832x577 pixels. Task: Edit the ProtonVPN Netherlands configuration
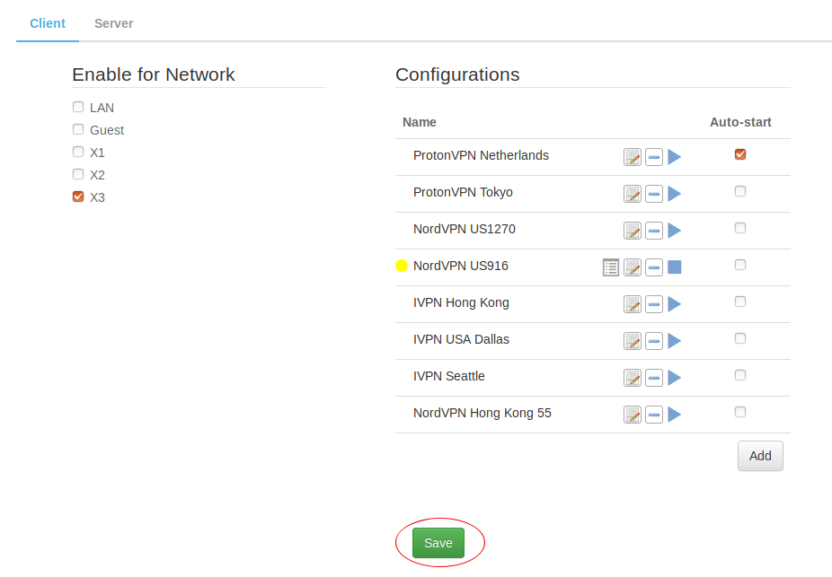pos(633,157)
